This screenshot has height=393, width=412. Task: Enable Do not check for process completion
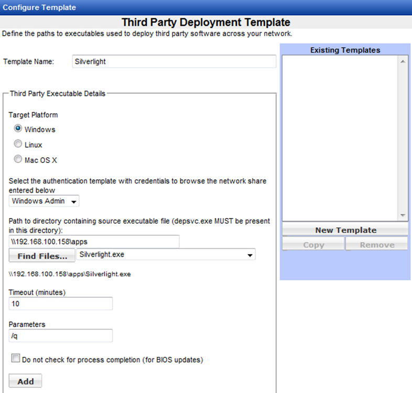16,359
